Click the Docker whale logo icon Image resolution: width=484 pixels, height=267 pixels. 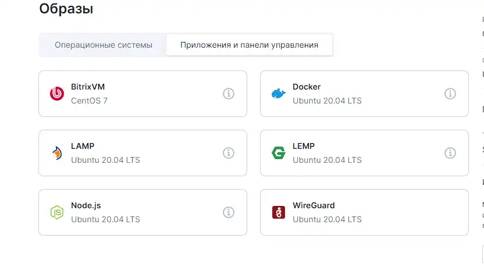pos(279,94)
